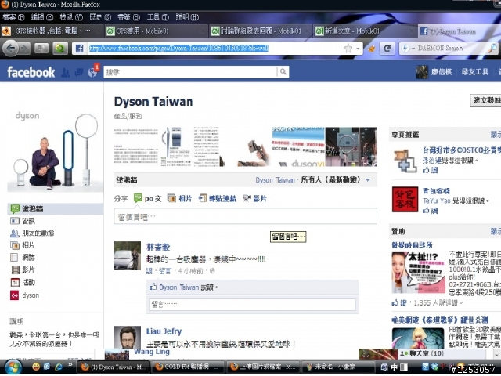Click Internet Explorer quick launch icon
The height and width of the screenshot is (376, 501).
point(59,367)
